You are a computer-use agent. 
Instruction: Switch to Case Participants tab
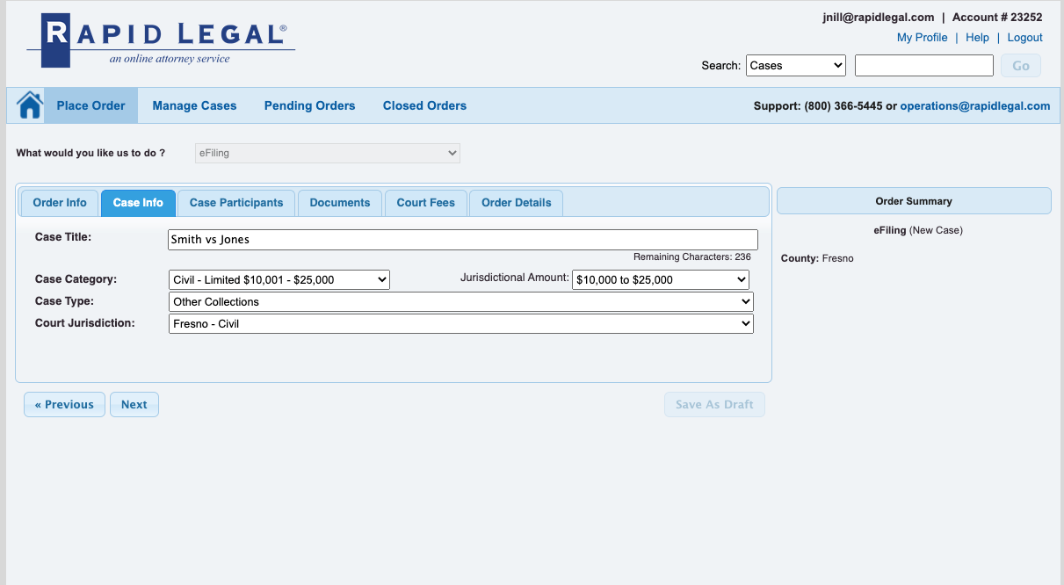click(x=236, y=203)
